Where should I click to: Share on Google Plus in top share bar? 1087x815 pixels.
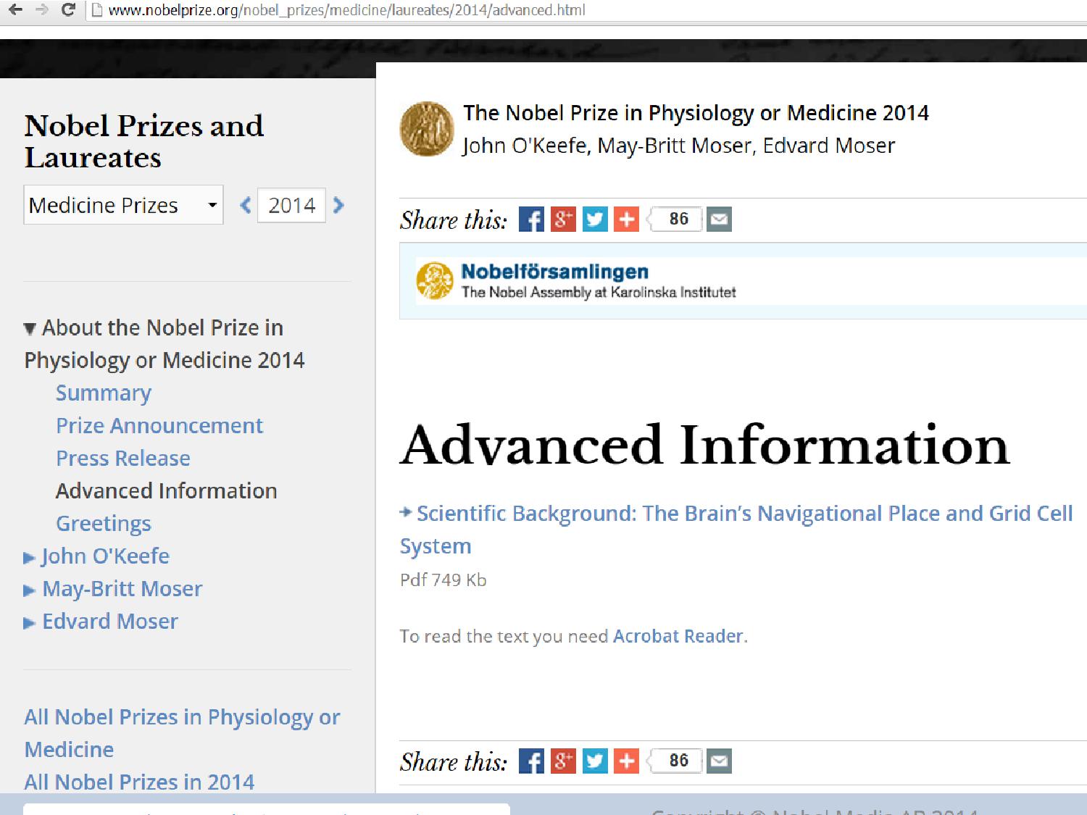click(563, 220)
